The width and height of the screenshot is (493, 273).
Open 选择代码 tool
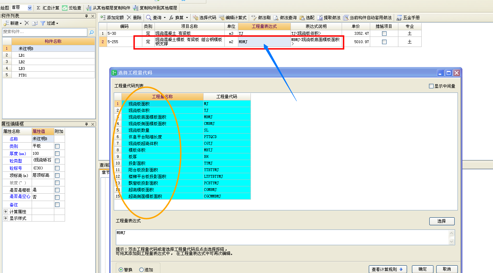[x=205, y=17]
